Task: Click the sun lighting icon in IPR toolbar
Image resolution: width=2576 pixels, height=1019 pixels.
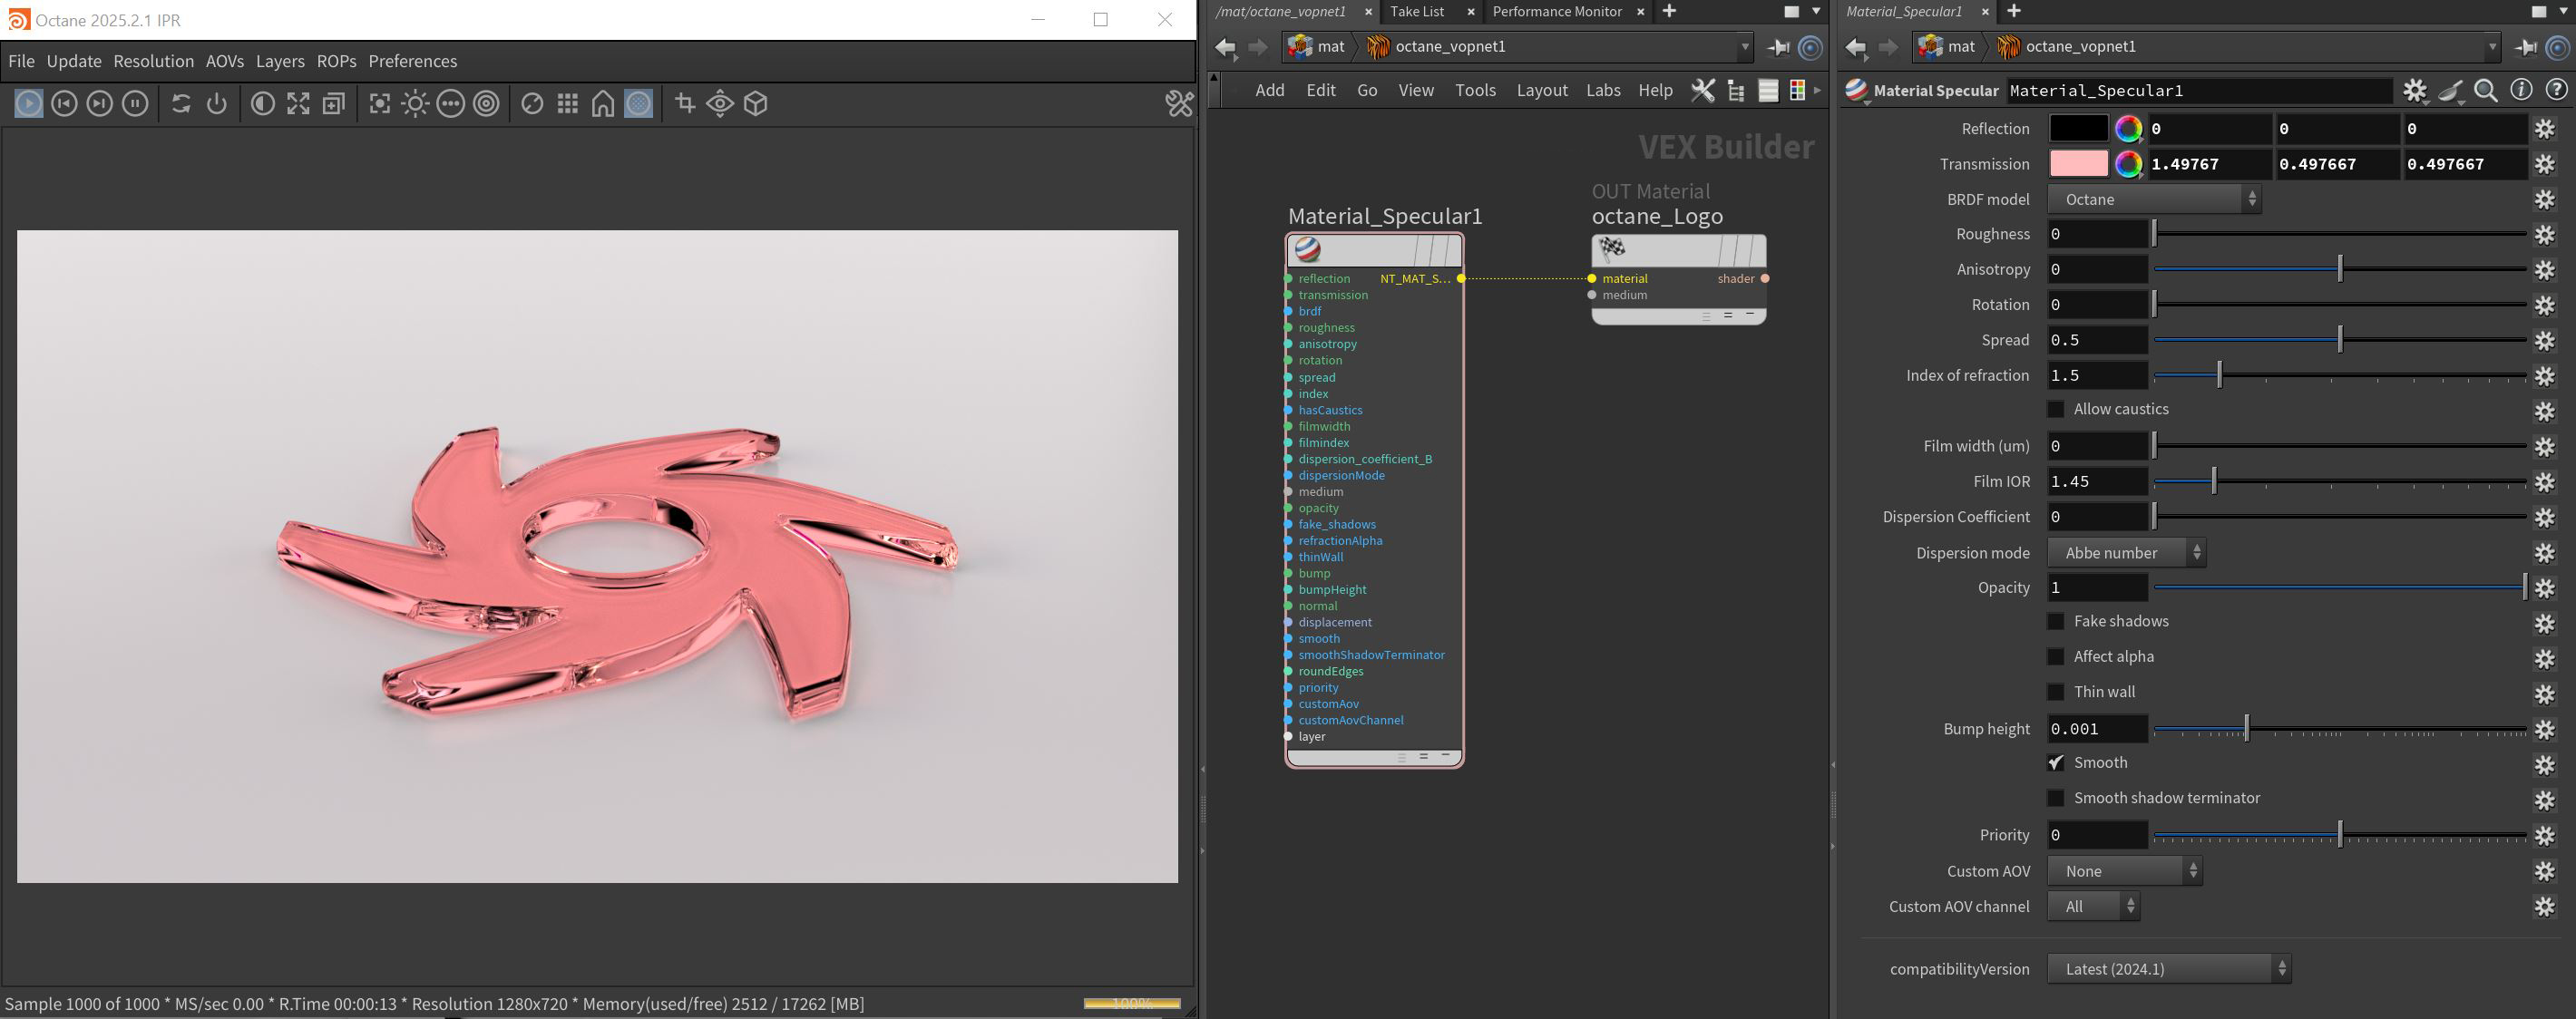Action: [415, 103]
